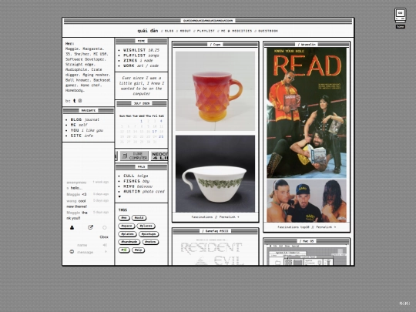Select July 1 on the calendar
This screenshot has width=416, height=312.
(142, 121)
